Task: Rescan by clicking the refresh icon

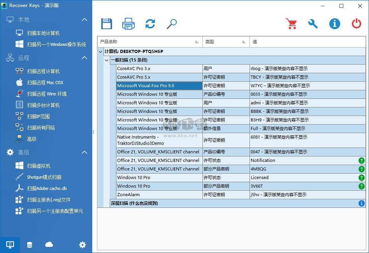Action: pyautogui.click(x=150, y=23)
